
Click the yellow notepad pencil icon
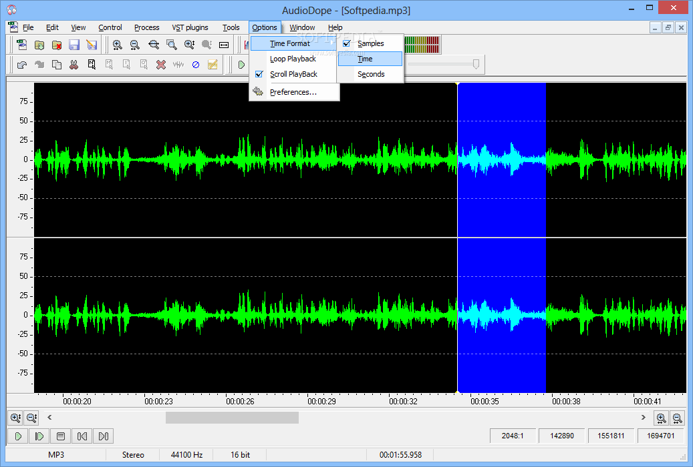[213, 65]
